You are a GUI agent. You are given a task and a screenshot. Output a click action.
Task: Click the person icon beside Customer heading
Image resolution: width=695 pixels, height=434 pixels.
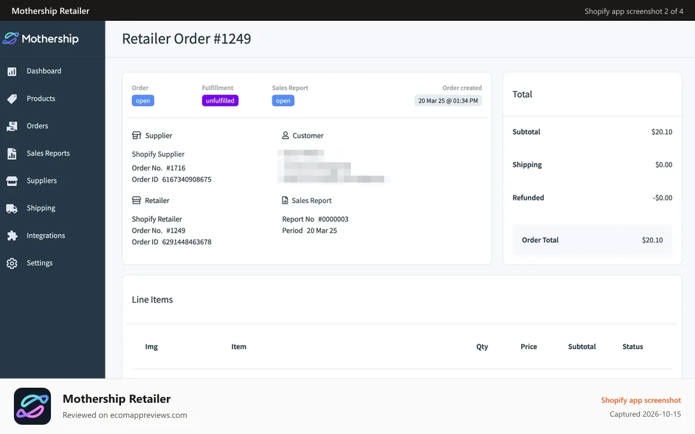point(286,135)
